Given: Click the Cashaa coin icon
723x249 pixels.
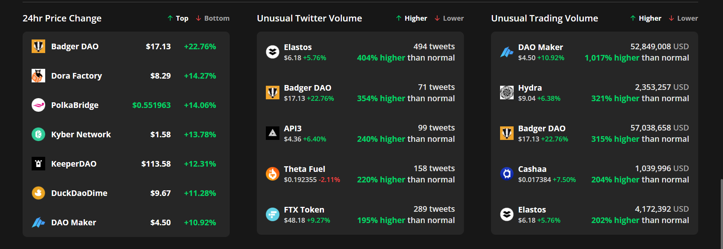Looking at the screenshot, I should coord(507,174).
